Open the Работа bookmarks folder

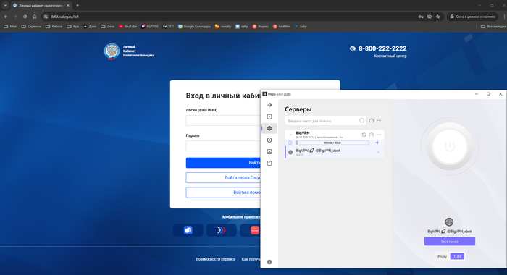[54, 27]
